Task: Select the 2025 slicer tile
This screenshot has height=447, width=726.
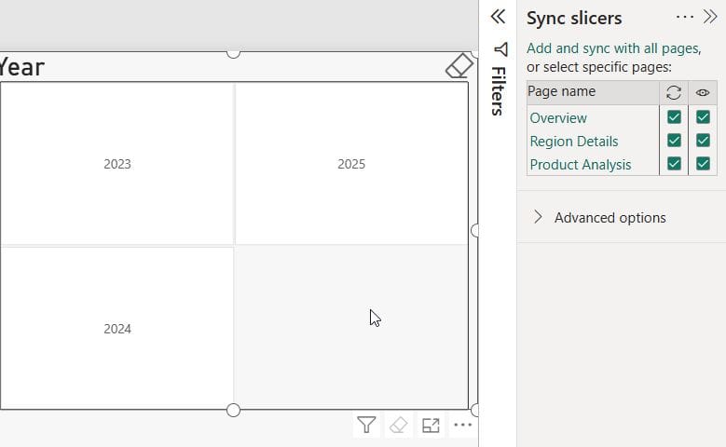Action: tap(351, 164)
